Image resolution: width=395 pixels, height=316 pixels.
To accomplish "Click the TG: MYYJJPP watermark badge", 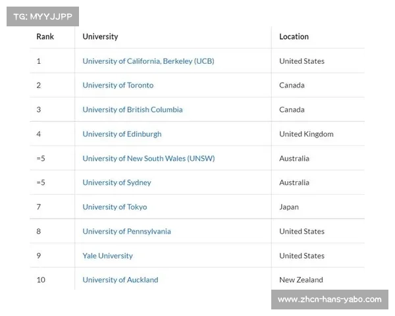I will click(x=43, y=16).
